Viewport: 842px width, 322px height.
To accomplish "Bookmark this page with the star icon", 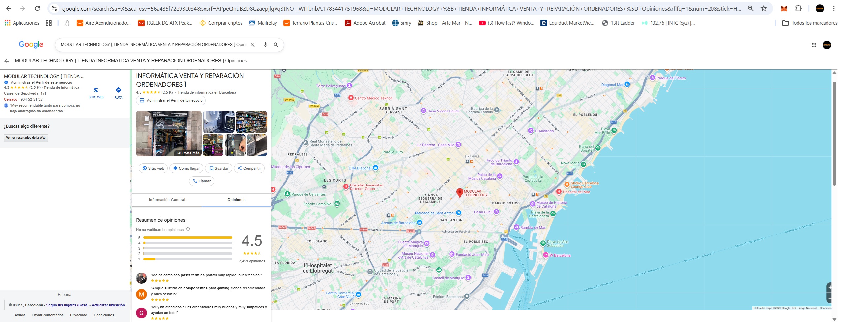I will pos(764,8).
